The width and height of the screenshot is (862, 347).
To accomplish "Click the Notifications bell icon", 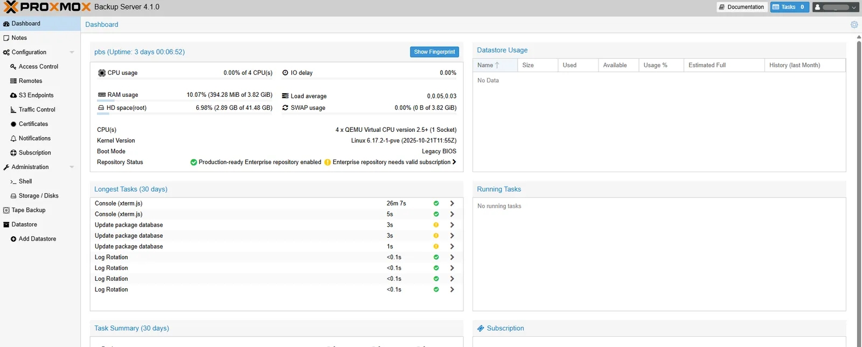I will pos(13,139).
